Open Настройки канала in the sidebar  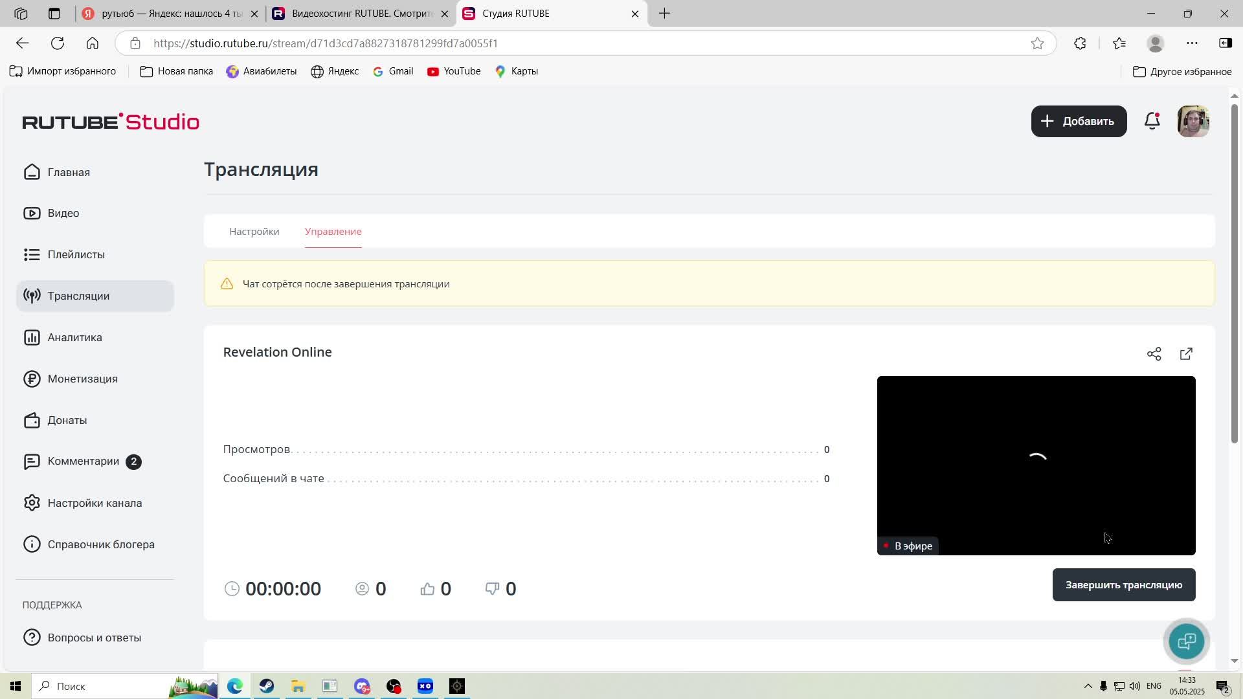95,504
